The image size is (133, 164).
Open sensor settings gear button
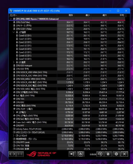pyautogui.click(x=116, y=154)
